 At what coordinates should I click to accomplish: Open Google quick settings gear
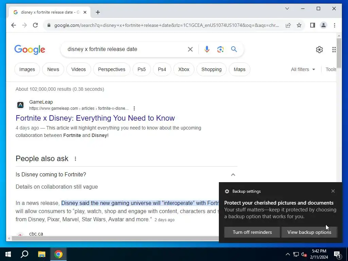pos(319,50)
